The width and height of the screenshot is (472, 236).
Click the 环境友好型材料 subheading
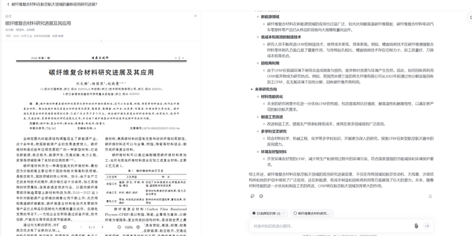point(274,152)
